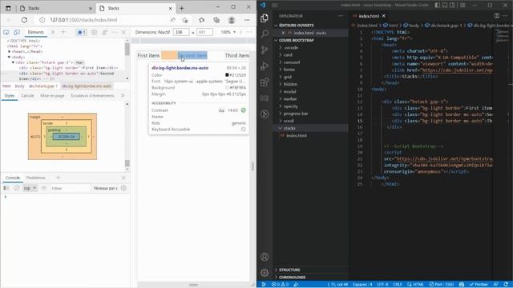The width and height of the screenshot is (513, 288).
Task: Open the VS Code Accounts icon
Action: 265,257
